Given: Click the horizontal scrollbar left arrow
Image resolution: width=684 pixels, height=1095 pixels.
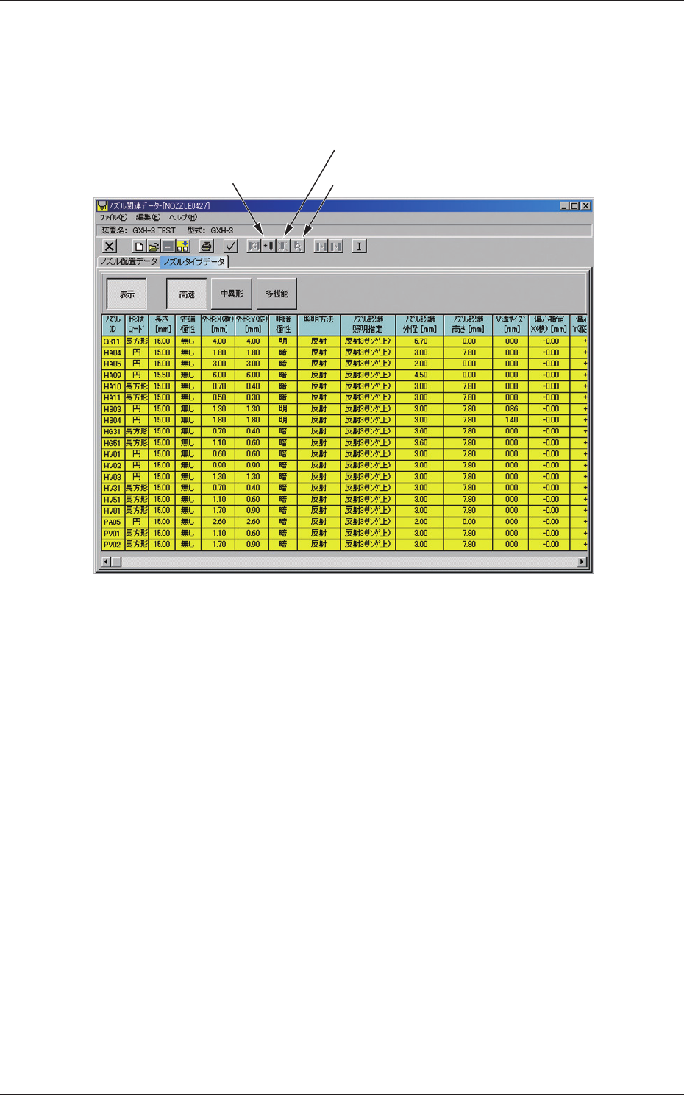Looking at the screenshot, I should click(105, 562).
